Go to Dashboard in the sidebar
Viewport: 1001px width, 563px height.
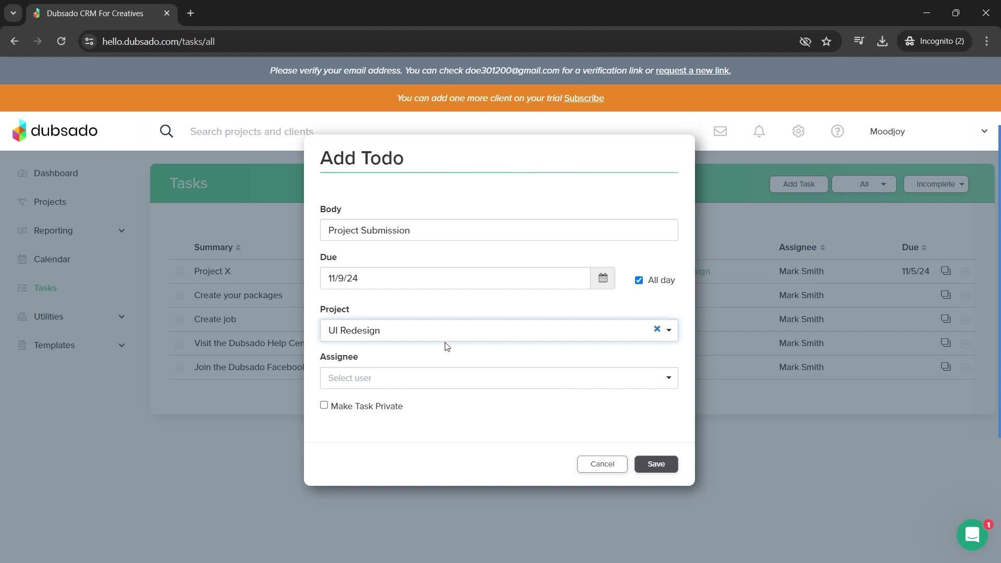56,173
